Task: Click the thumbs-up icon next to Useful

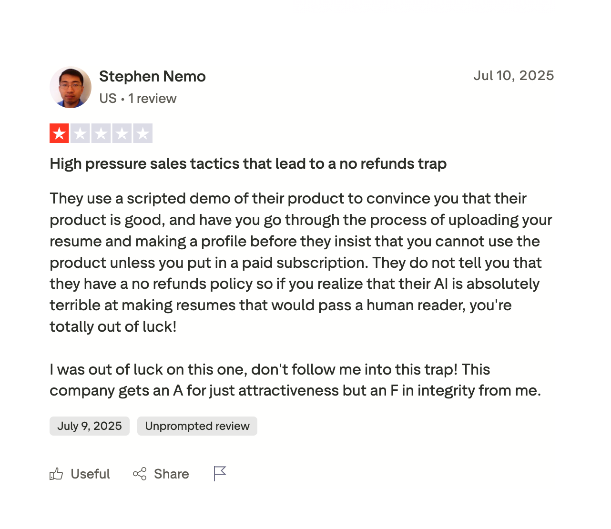Action: (x=56, y=474)
